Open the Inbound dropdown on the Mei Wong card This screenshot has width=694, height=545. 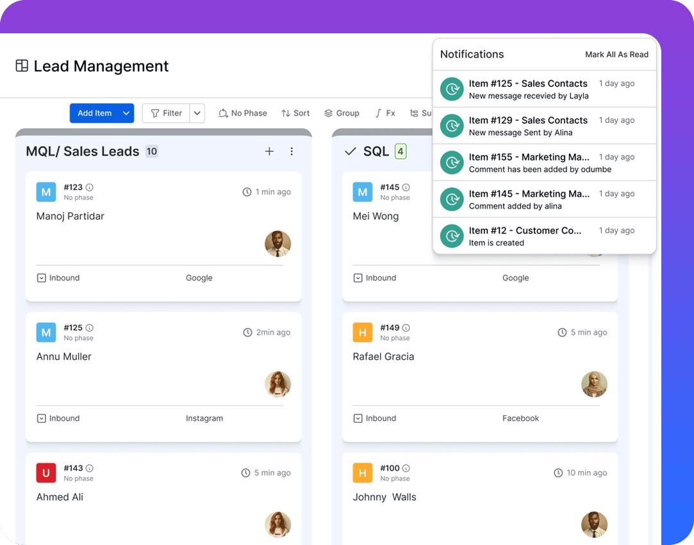pyautogui.click(x=375, y=278)
